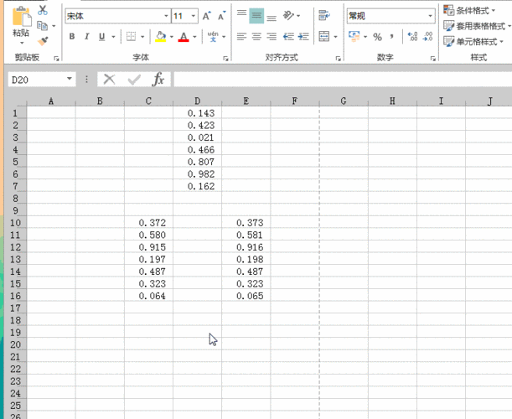Align text left
The image size is (512, 419).
click(241, 36)
